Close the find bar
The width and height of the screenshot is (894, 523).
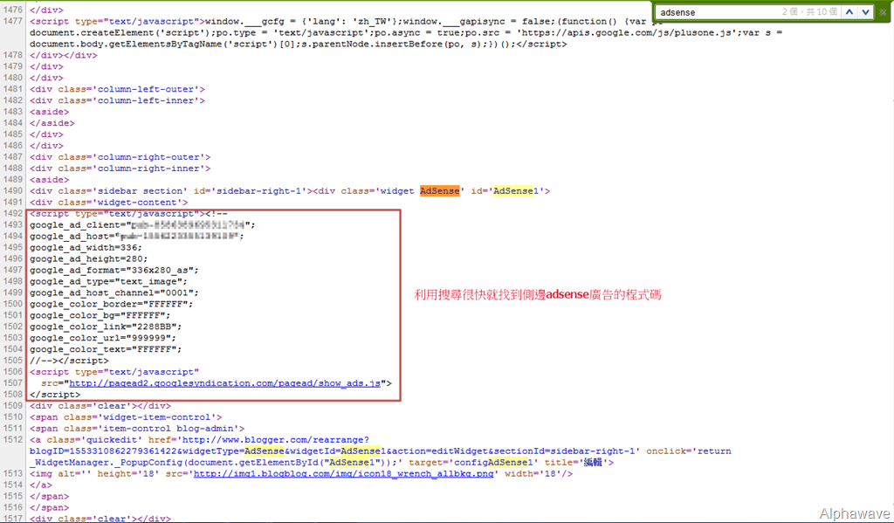tap(883, 12)
